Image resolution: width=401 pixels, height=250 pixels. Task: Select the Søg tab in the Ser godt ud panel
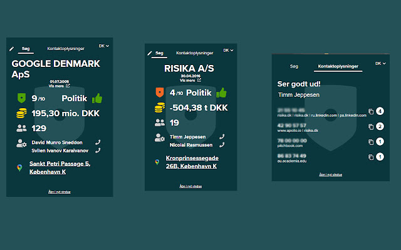click(x=294, y=66)
